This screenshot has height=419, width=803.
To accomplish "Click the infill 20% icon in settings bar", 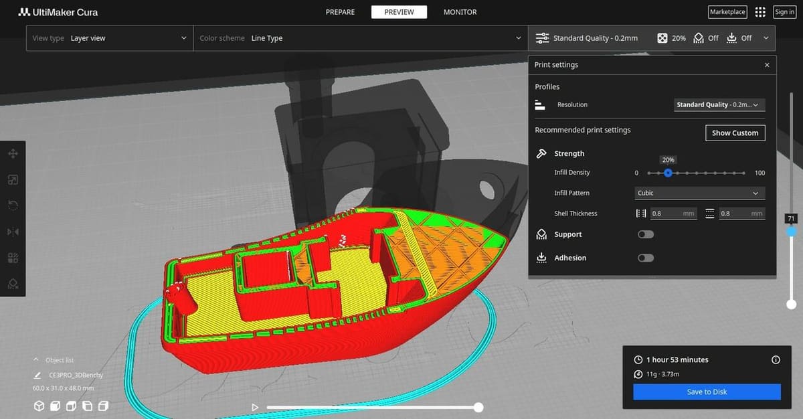I will coord(662,38).
